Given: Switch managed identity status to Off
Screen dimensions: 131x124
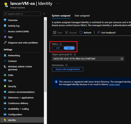Looking at the screenshot, I should [x=58, y=48].
